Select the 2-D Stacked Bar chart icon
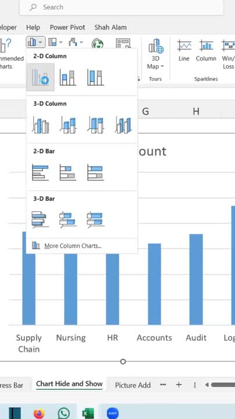This screenshot has width=235, height=419. click(68, 172)
